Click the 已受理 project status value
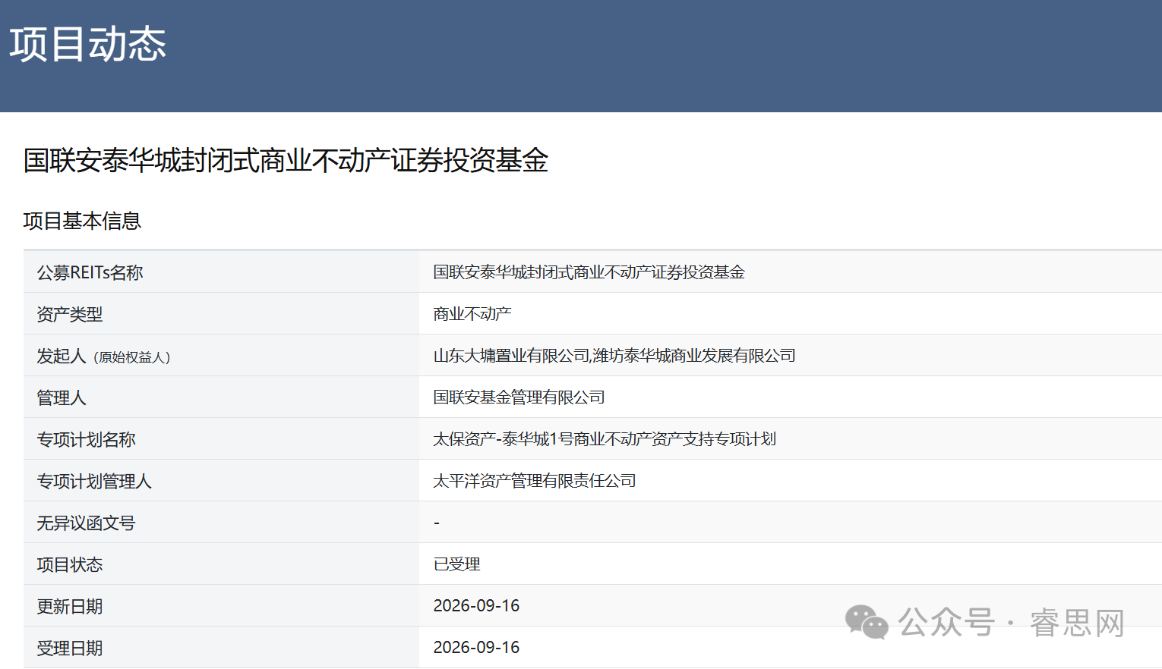Viewport: 1162px width, 669px height. 456,564
